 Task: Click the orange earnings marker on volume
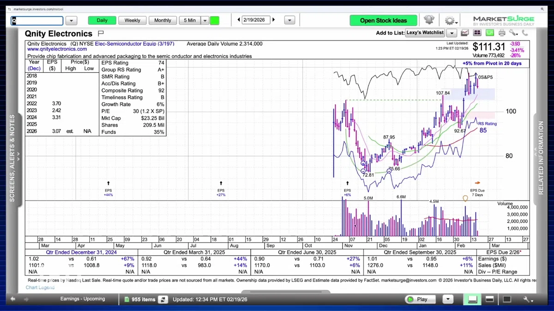[x=465, y=199]
